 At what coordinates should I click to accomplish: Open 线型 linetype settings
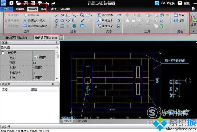179,21
